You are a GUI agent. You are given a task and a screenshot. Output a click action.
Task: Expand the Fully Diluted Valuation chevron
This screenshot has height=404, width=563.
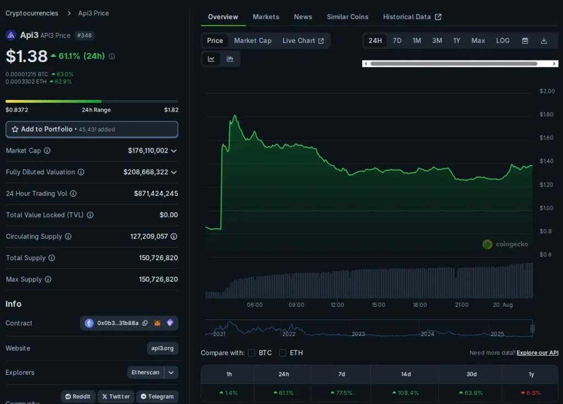174,172
